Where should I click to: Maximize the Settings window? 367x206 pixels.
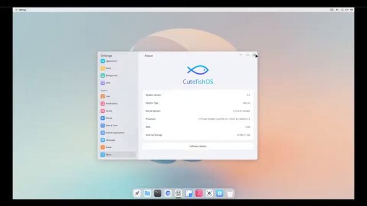point(247,55)
